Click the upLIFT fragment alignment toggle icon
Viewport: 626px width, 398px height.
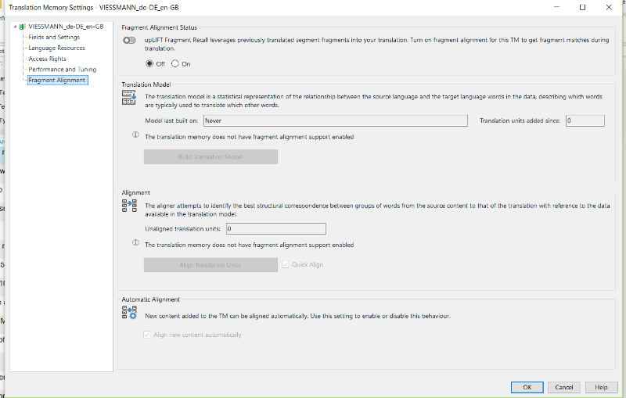tap(129, 41)
